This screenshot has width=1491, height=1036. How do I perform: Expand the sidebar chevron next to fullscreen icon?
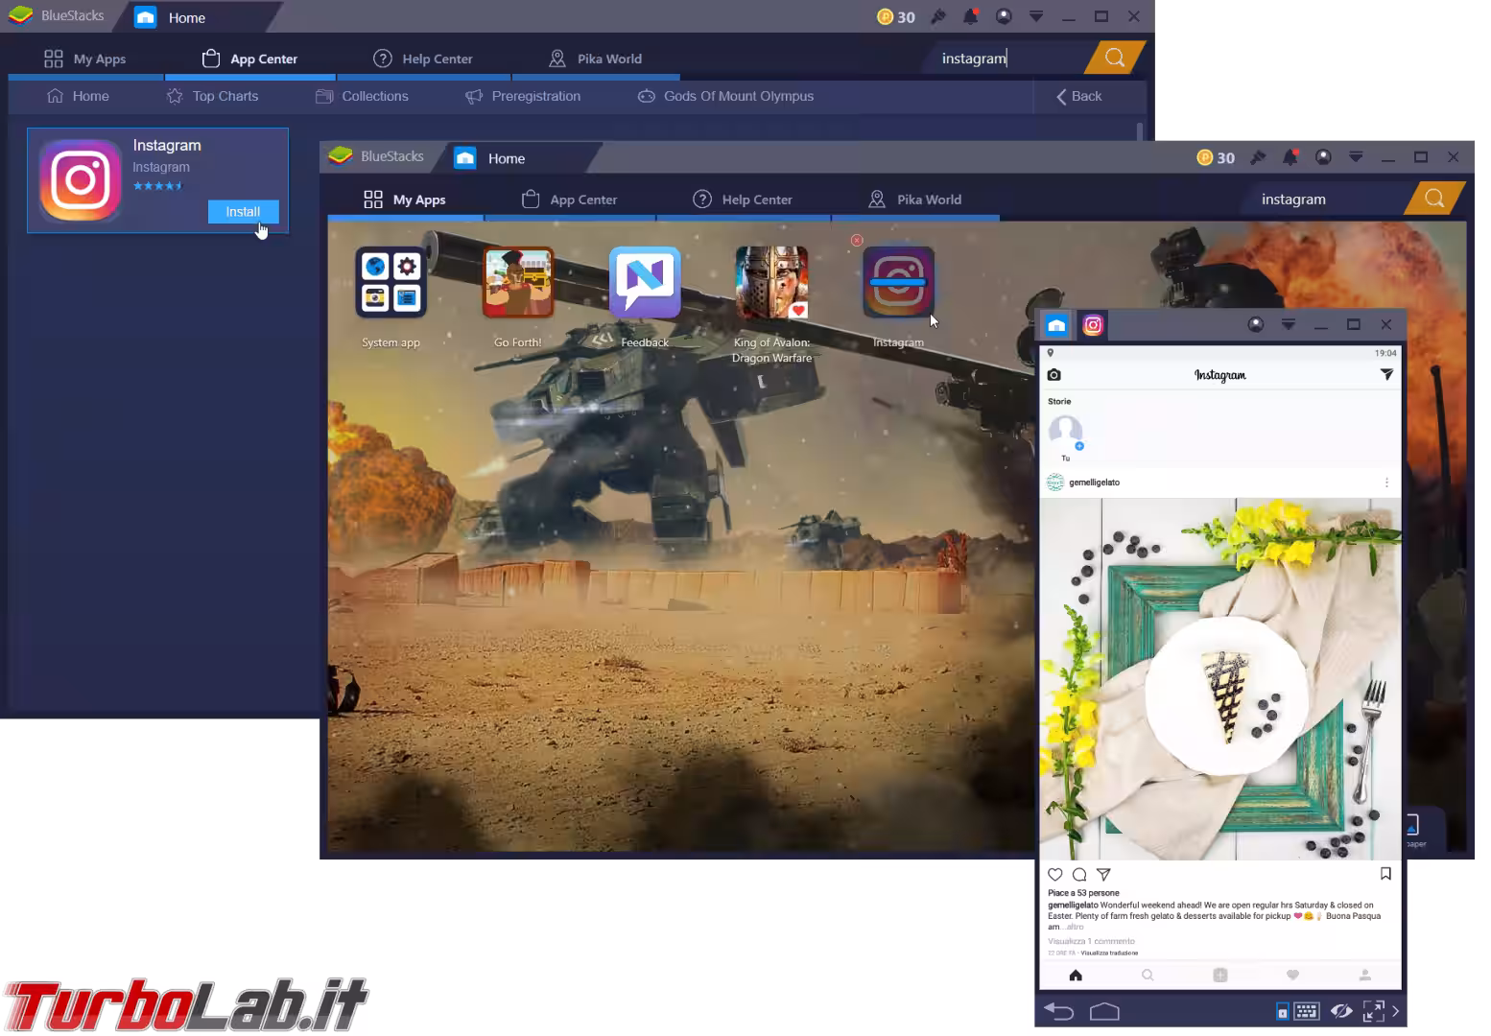click(1396, 1010)
